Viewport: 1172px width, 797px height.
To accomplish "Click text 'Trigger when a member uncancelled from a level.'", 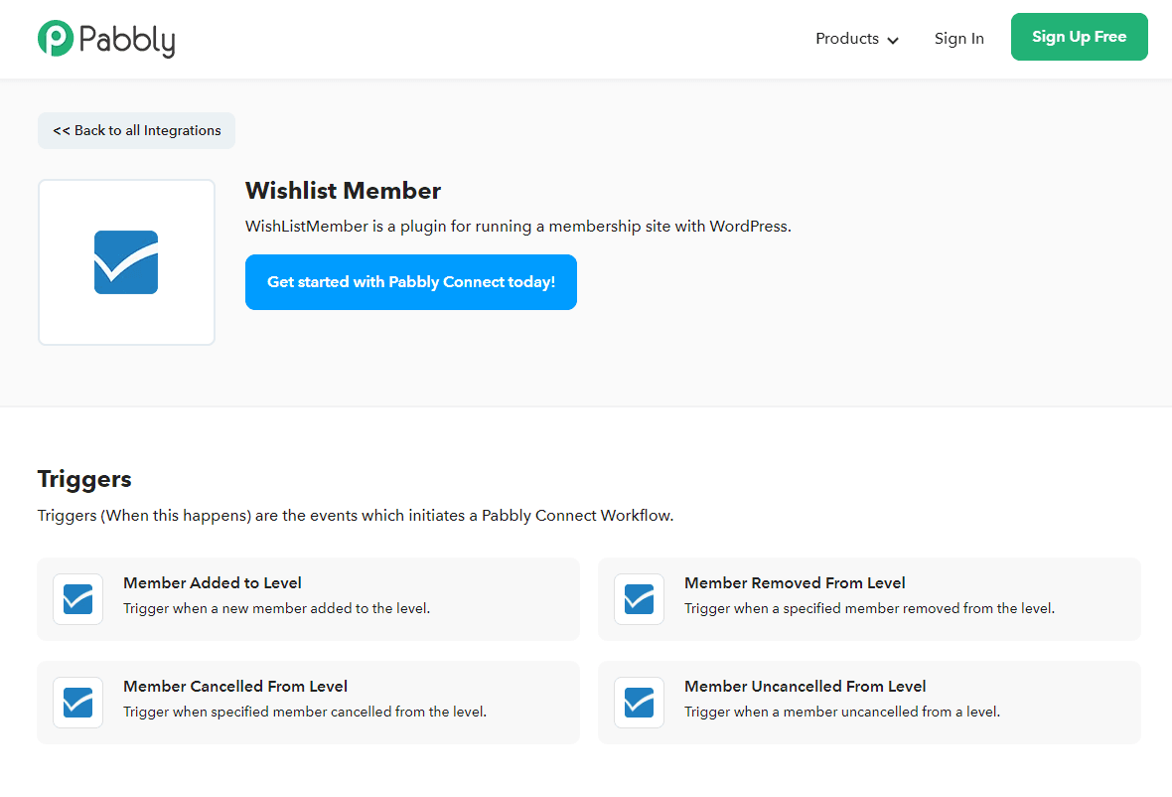I will (x=842, y=712).
